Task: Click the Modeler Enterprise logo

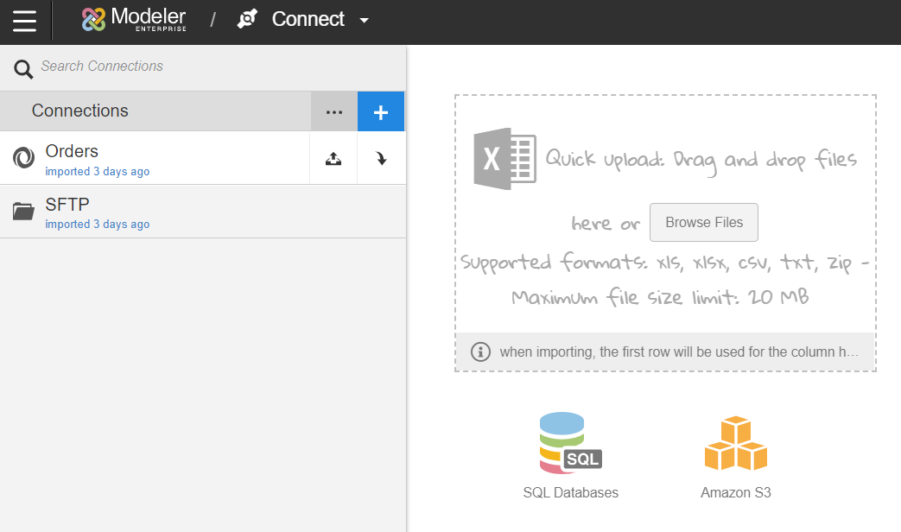Action: point(134,19)
